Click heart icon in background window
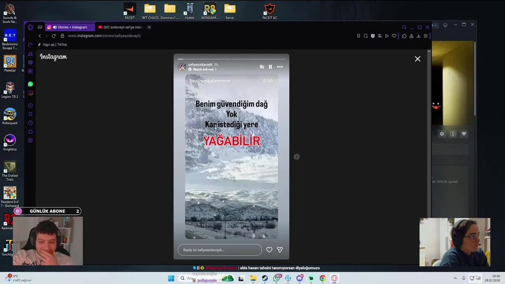This screenshot has height=284, width=505. [x=464, y=134]
